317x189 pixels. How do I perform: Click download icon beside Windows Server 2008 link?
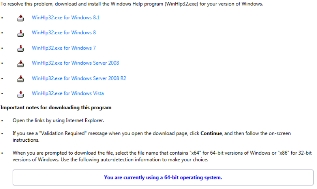click(x=21, y=63)
